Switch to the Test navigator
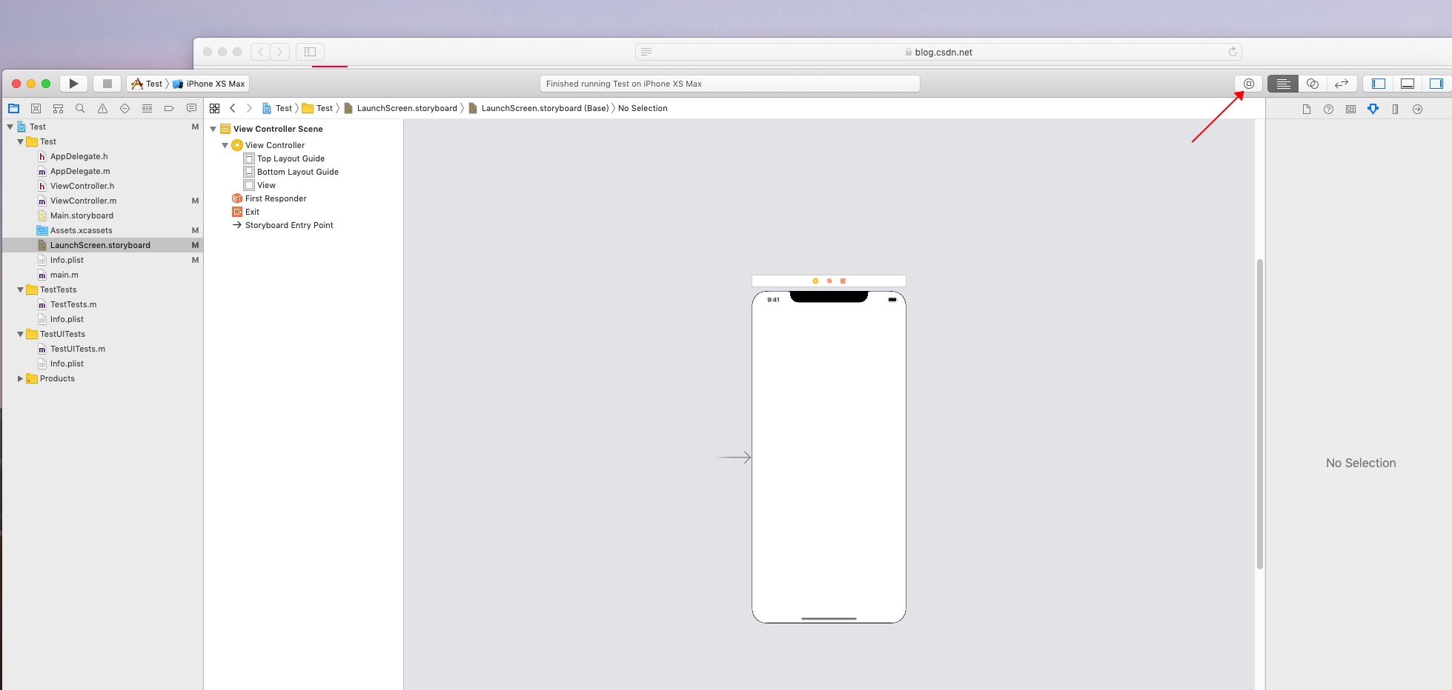Image resolution: width=1452 pixels, height=690 pixels. pyautogui.click(x=125, y=108)
